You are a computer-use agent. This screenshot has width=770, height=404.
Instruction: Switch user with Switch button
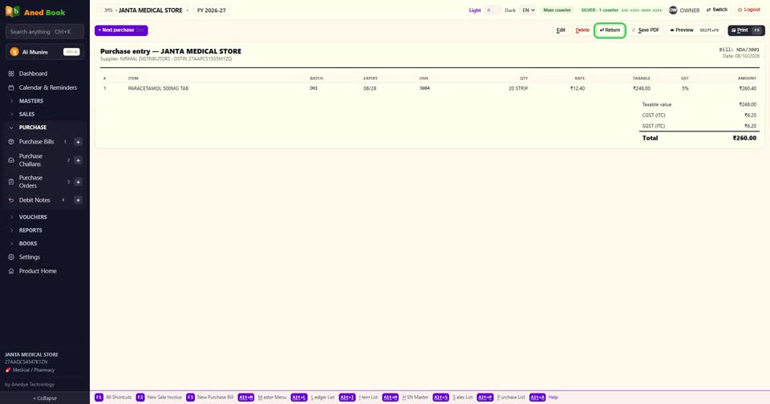click(x=717, y=10)
